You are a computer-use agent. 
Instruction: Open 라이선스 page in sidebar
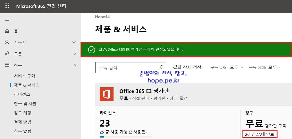(22, 94)
